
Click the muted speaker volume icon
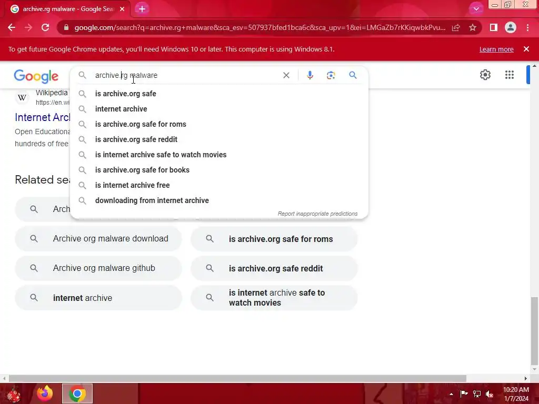[490, 394]
